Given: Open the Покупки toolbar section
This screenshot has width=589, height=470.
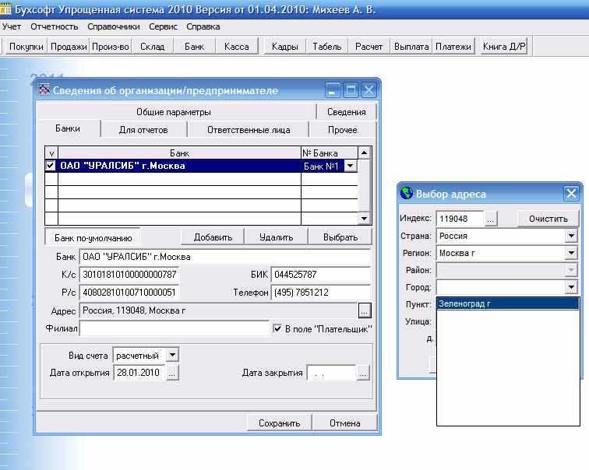Looking at the screenshot, I should coord(26,47).
